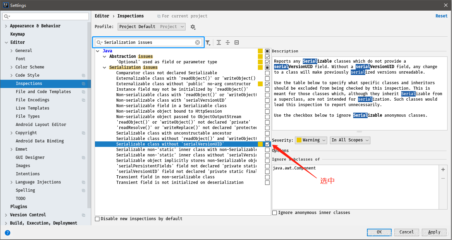
Task: Click the yellow severity color swatch
Action: (x=260, y=144)
